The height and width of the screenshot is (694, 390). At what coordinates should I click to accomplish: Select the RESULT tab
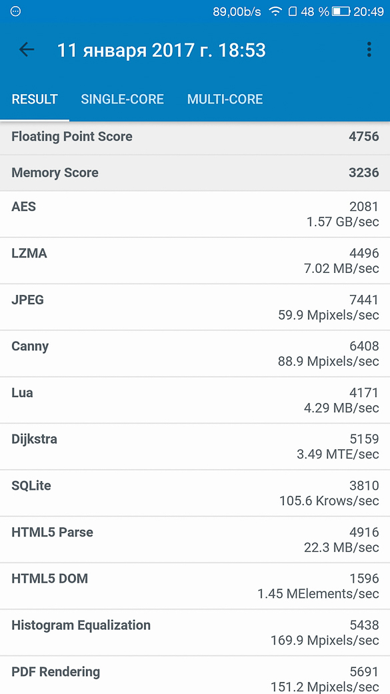[x=35, y=99]
